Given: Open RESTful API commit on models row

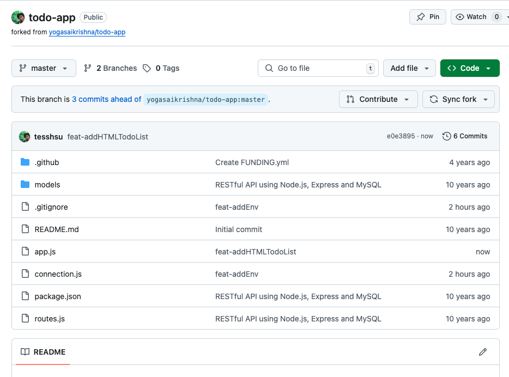Looking at the screenshot, I should [298, 185].
